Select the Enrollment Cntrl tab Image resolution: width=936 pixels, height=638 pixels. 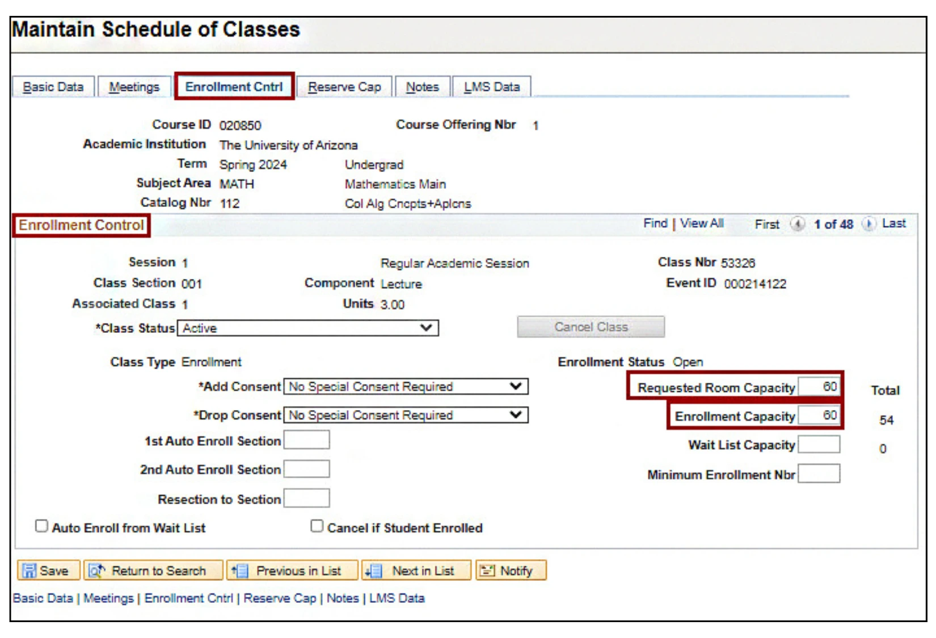pos(234,86)
